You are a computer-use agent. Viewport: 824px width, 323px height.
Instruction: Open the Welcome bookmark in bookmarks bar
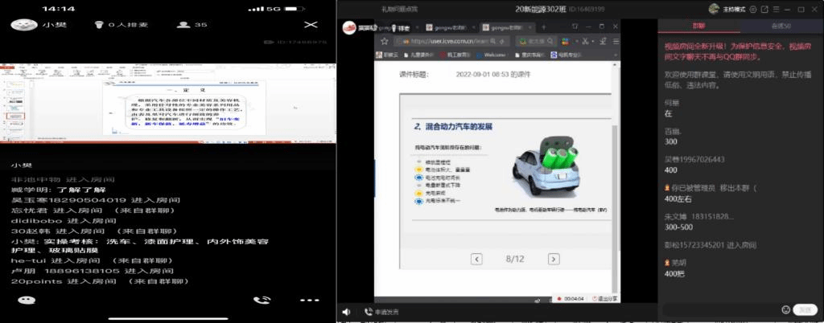492,55
